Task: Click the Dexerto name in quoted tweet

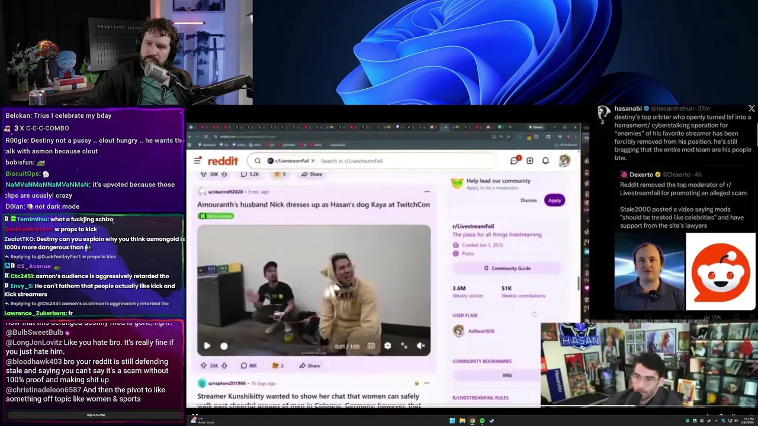Action: pos(641,175)
